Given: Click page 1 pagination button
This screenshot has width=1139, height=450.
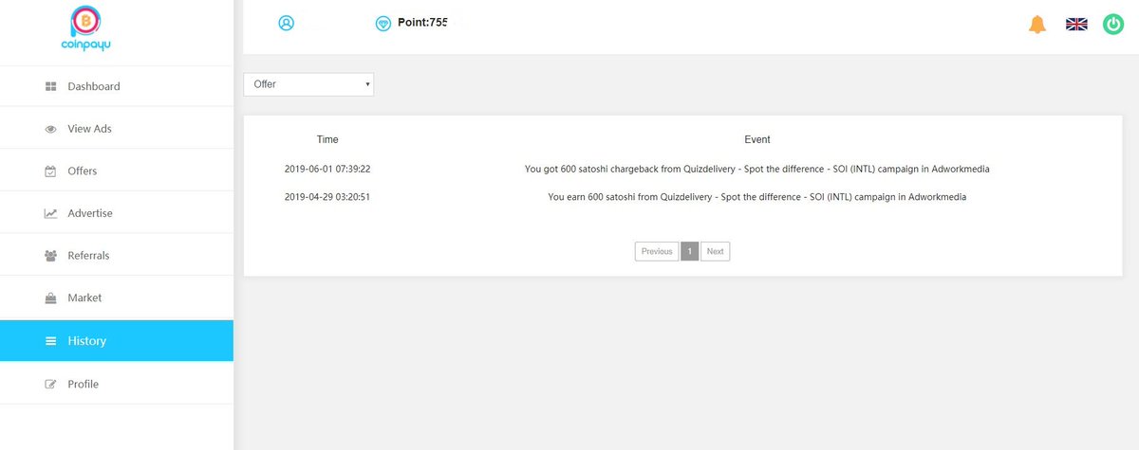Looking at the screenshot, I should click(x=690, y=251).
